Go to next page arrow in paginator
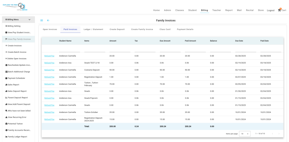This screenshot has height=142, width=289. (279, 134)
